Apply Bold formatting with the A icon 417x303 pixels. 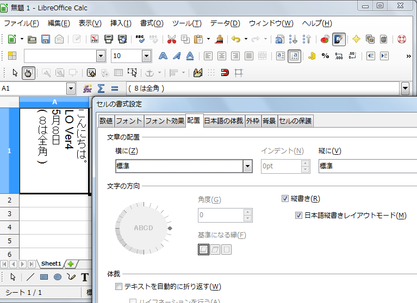point(163,56)
